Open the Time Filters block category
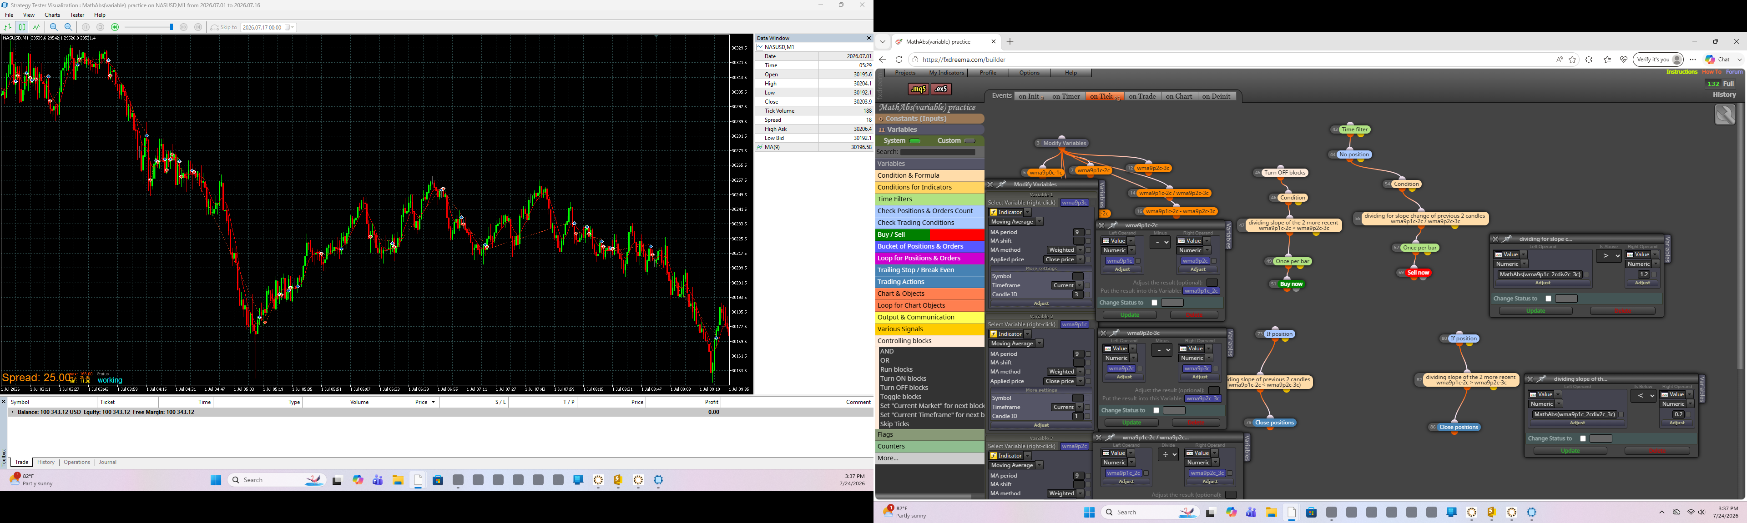This screenshot has height=523, width=1747. pos(930,199)
